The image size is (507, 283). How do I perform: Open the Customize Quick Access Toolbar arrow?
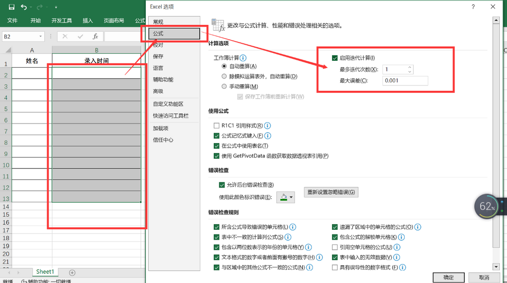(x=56, y=8)
